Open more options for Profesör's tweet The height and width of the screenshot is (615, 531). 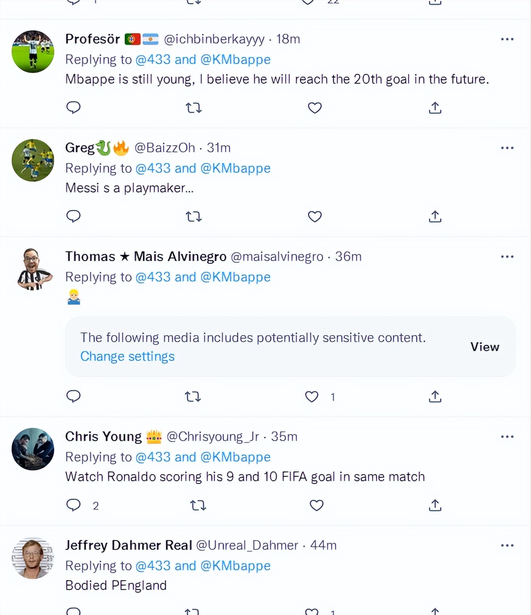pyautogui.click(x=507, y=39)
